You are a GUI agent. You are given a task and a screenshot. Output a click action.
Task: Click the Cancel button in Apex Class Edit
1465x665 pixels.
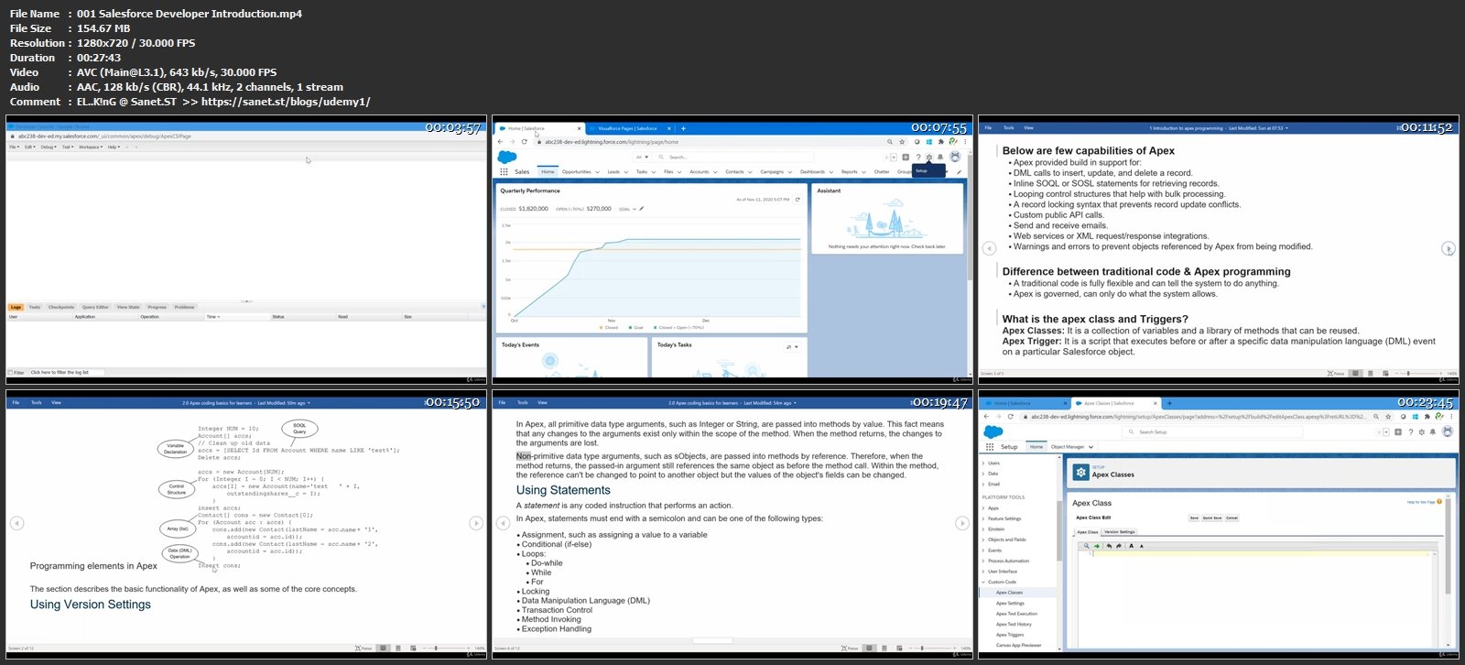click(x=1232, y=518)
